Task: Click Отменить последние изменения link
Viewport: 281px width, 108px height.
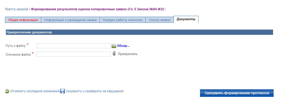Action: pos(35,91)
